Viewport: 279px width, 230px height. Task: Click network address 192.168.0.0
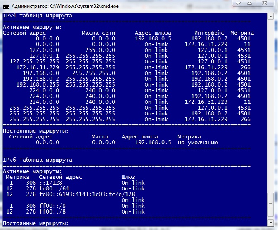click(x=41, y=73)
